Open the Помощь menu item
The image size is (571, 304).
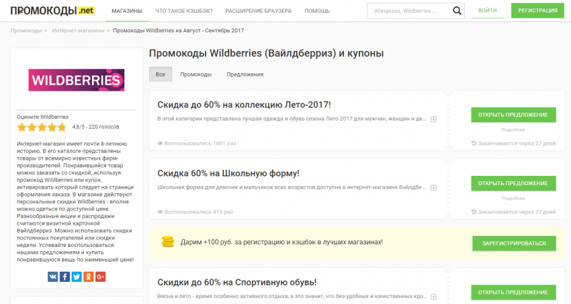pos(317,11)
